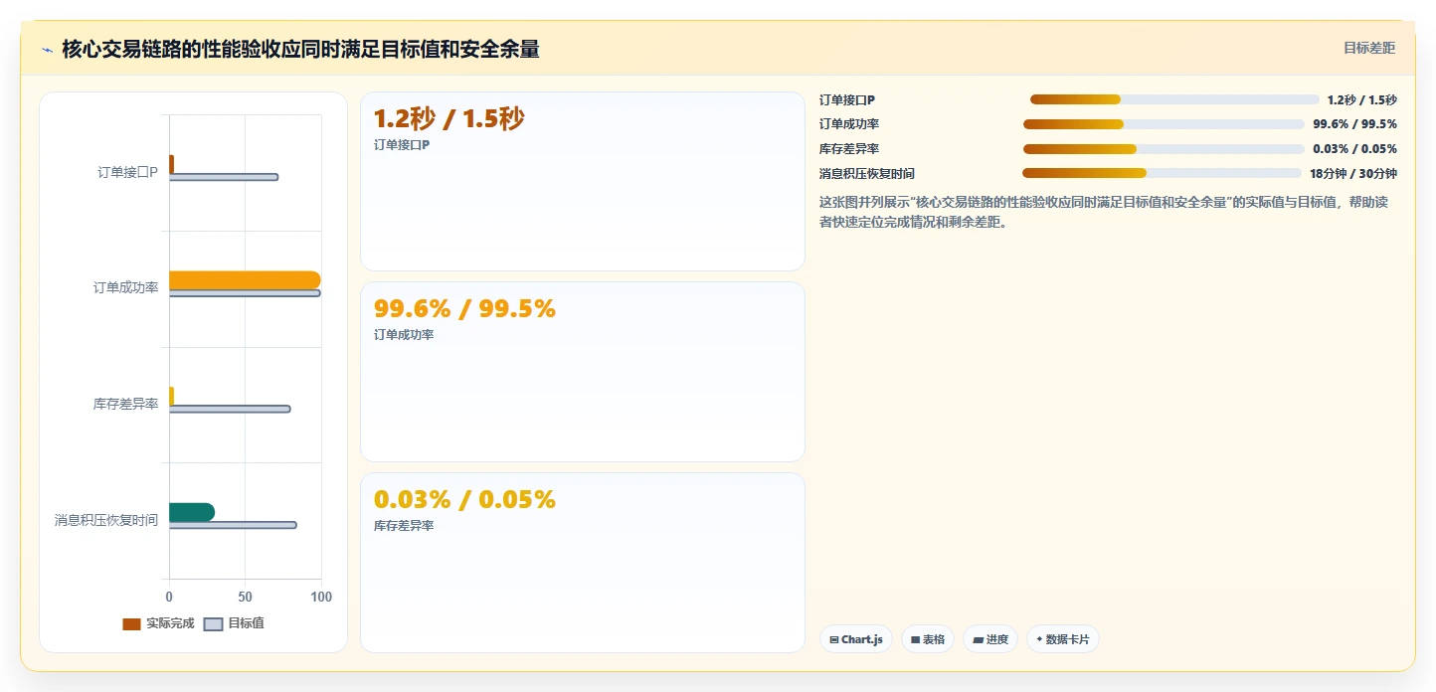
Task: Click the Chart.js tag
Action: (856, 639)
